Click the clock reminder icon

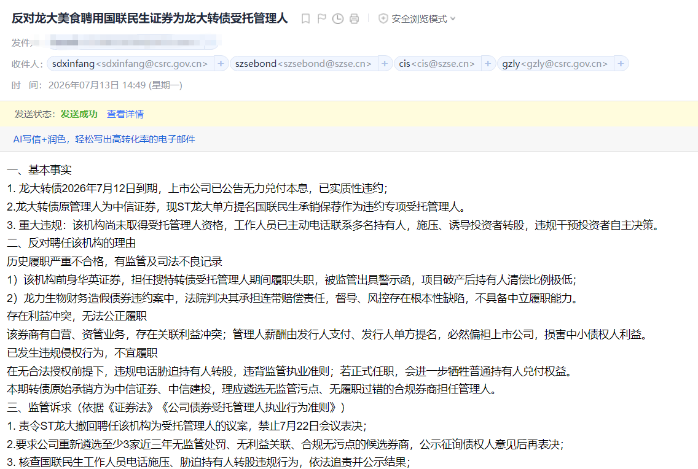point(338,18)
